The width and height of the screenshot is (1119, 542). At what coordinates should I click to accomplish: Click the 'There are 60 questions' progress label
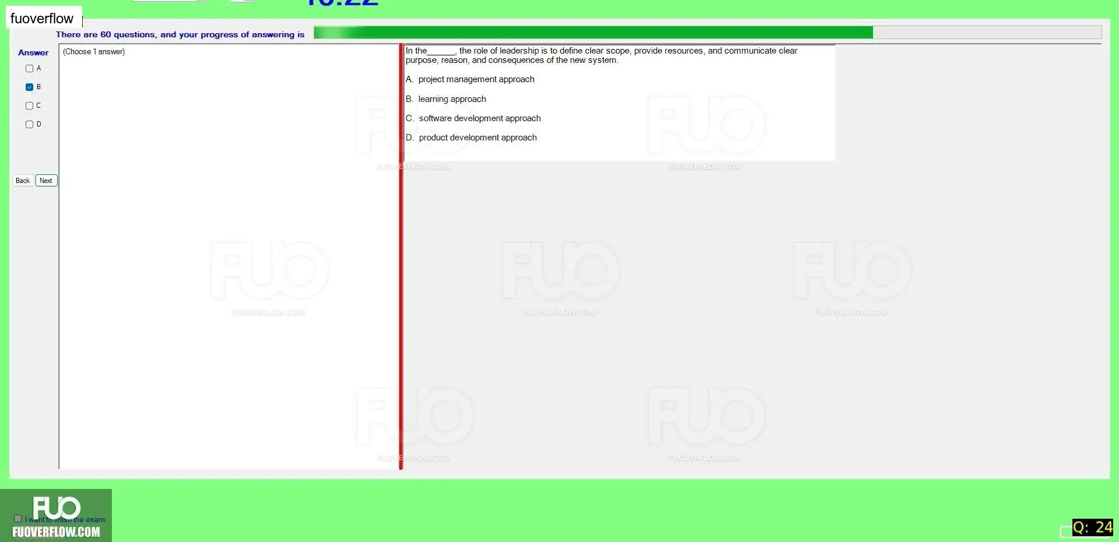click(x=180, y=34)
